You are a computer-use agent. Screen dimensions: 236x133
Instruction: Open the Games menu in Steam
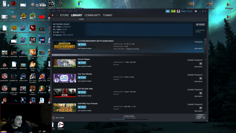(70, 11)
